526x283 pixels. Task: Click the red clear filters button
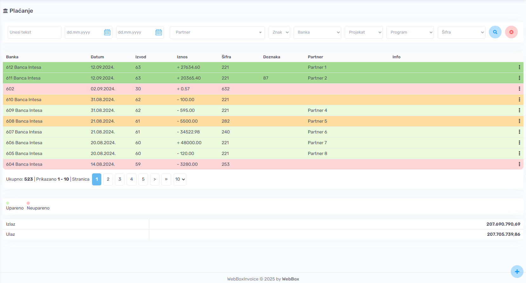click(511, 32)
